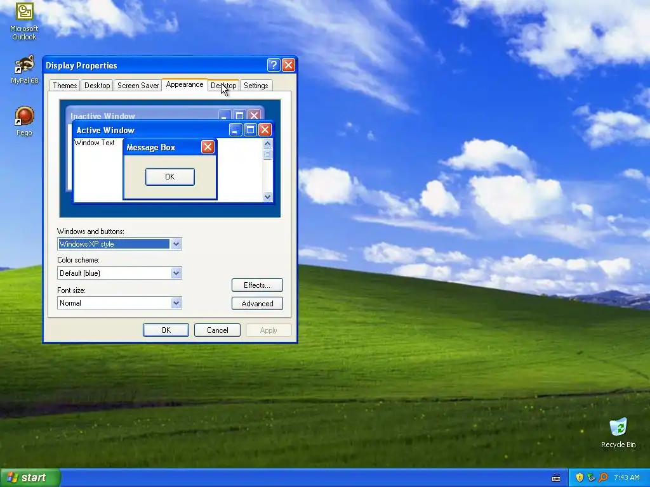Click Active Window preview maximize icon
This screenshot has width=650, height=487.
(250, 130)
